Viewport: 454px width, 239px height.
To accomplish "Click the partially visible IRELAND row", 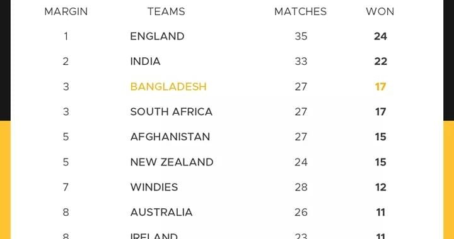I will 227,235.
